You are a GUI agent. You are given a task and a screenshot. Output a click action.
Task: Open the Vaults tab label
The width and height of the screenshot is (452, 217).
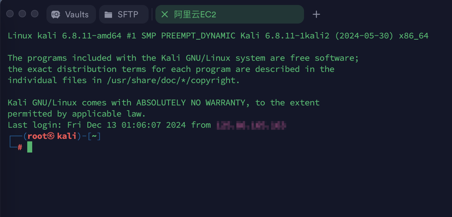pyautogui.click(x=77, y=15)
